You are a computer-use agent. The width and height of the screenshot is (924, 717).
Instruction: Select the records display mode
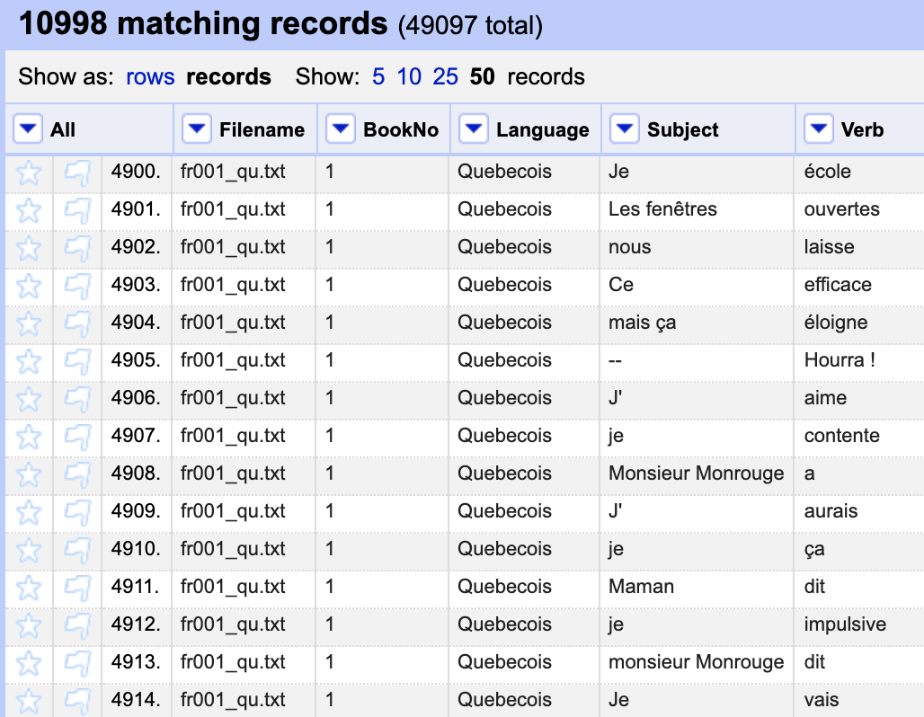(x=228, y=77)
